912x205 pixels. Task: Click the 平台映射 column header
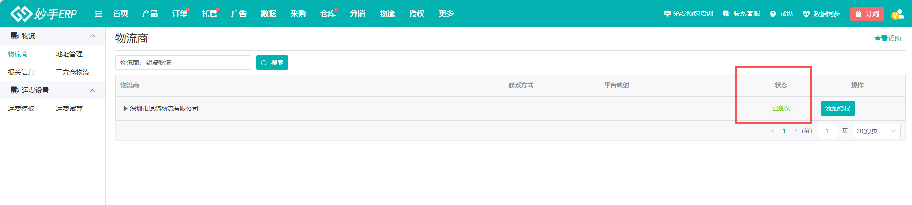[617, 85]
